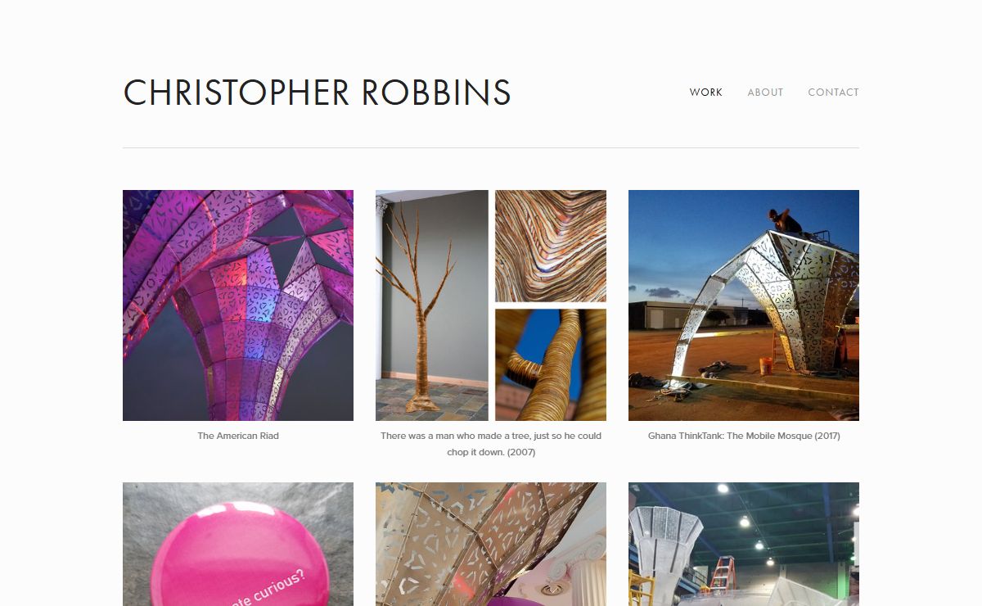Open the CONTACT page link
This screenshot has width=982, height=606.
[833, 93]
